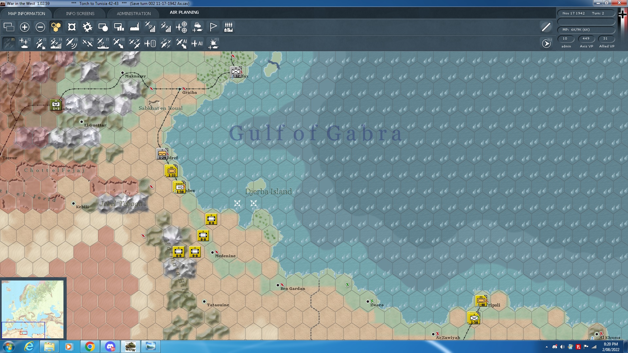Click the single plane with signal bars icon
This screenshot has height=353, width=628.
[x=150, y=27]
